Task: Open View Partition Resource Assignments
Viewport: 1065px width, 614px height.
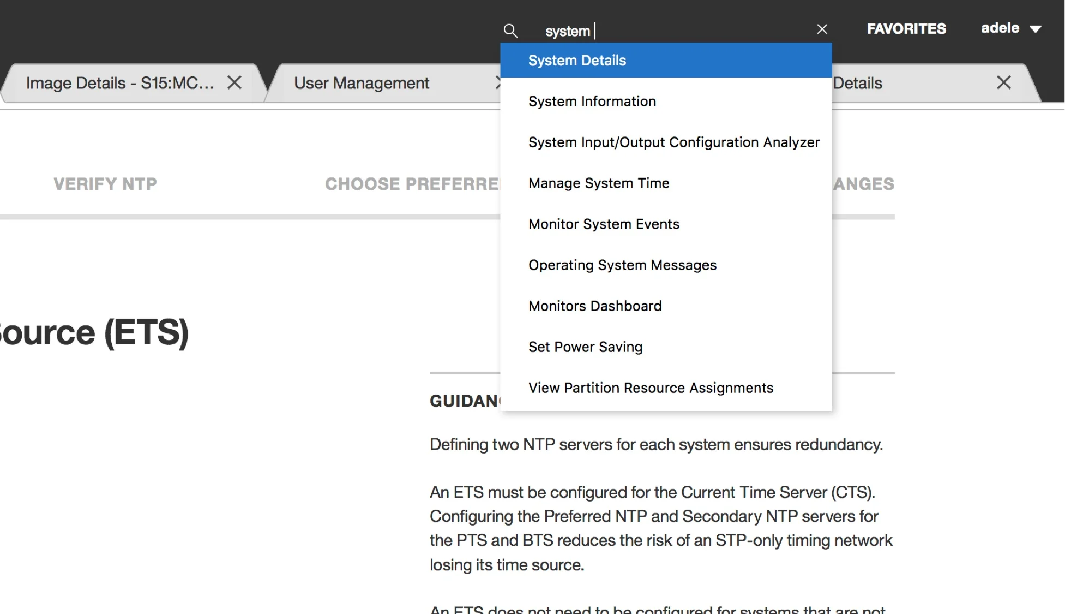Action: pos(651,388)
